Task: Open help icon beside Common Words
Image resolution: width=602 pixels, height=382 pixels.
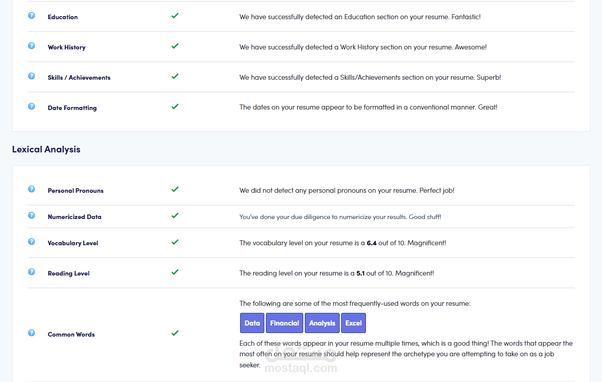Action: click(x=31, y=333)
